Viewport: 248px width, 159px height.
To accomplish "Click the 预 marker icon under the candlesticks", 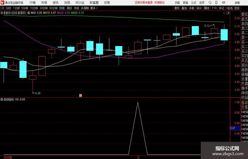I will (81, 95).
